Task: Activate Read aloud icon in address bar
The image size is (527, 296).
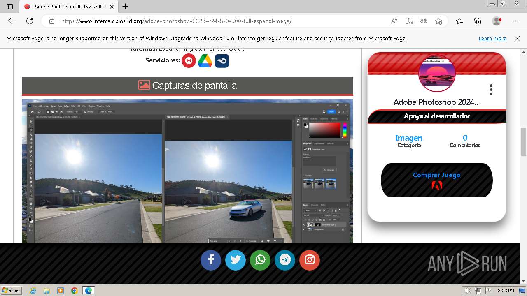Action: (394, 21)
